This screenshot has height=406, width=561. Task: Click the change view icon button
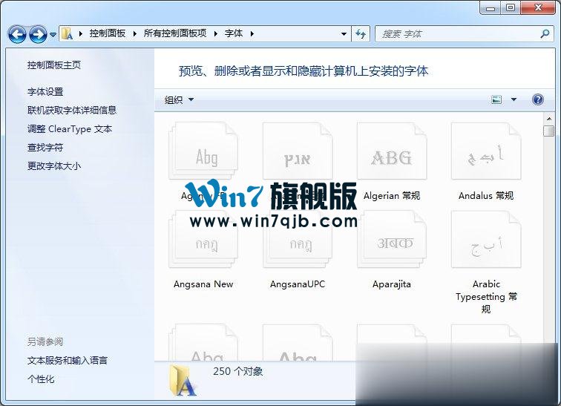496,99
